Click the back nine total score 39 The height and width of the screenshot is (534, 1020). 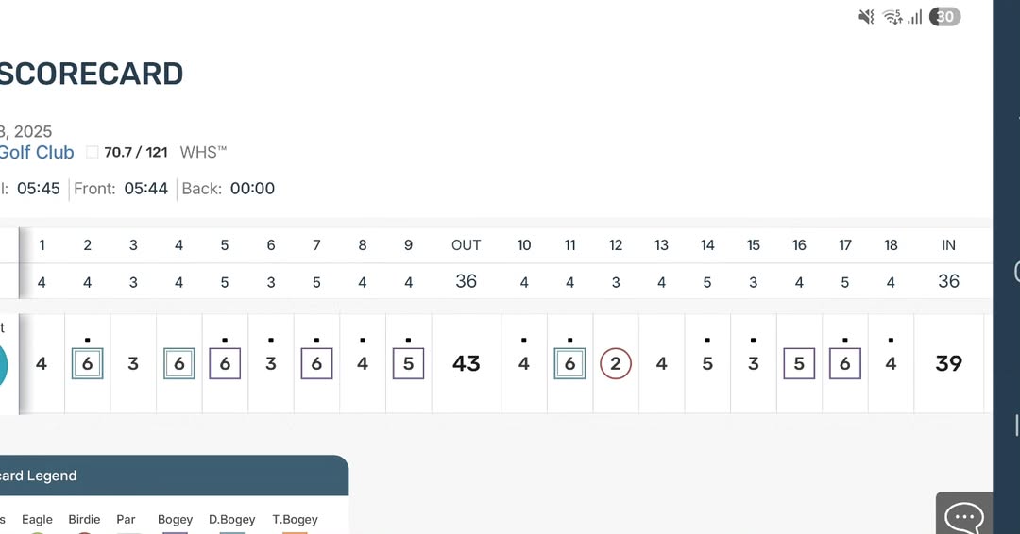[x=948, y=364]
